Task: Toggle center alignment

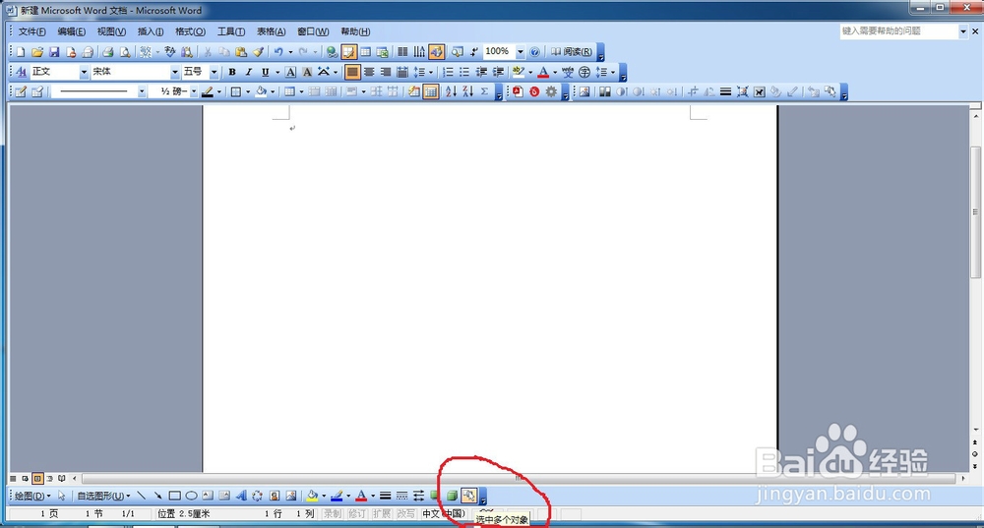Action: [x=369, y=72]
